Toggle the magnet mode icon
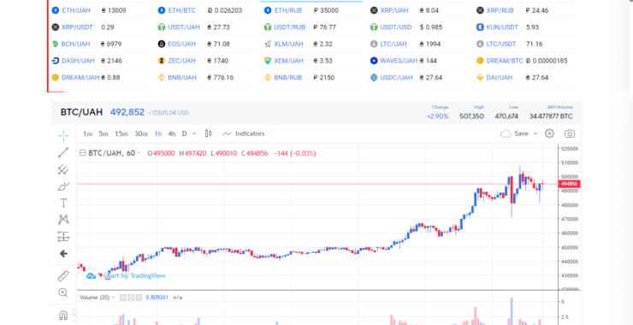 tap(63, 315)
